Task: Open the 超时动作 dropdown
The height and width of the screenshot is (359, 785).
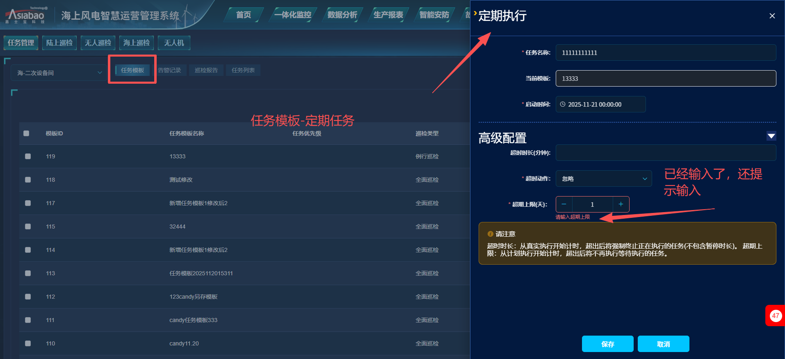Action: (603, 179)
